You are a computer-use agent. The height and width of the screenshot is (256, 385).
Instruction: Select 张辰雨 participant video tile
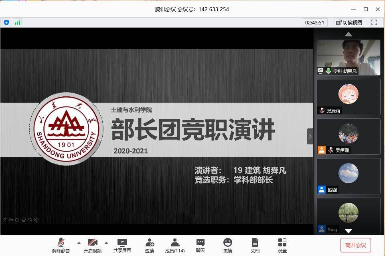pos(348,97)
